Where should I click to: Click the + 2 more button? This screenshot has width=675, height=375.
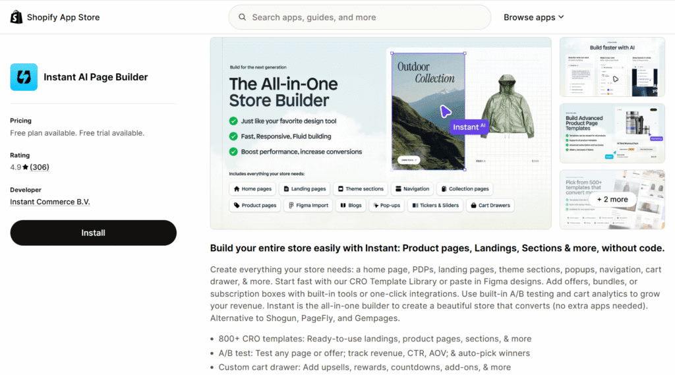pos(612,199)
